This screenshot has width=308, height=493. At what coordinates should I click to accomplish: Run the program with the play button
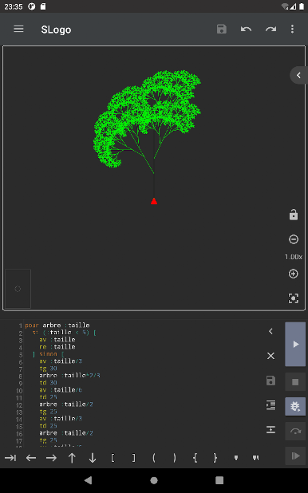295,344
